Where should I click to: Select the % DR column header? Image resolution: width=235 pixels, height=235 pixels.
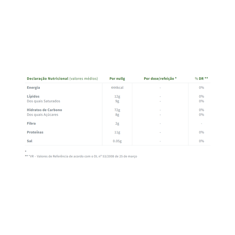(x=202, y=78)
